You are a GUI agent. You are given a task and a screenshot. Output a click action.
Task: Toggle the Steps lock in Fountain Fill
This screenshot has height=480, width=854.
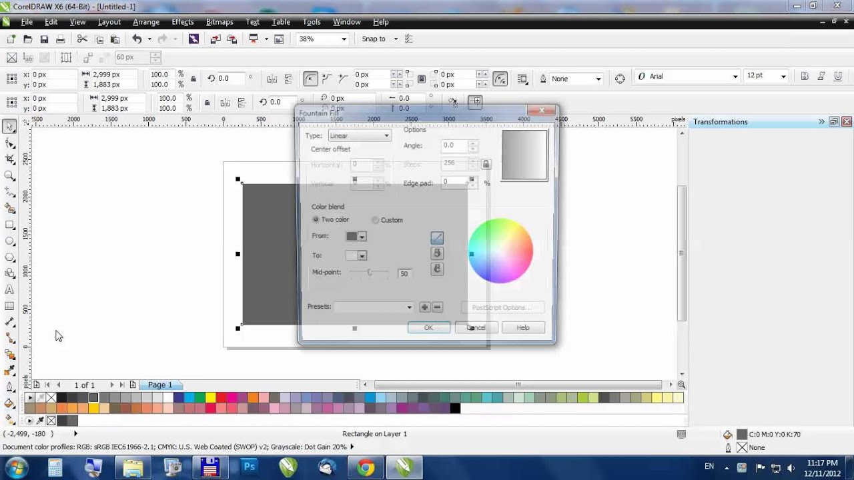(486, 164)
